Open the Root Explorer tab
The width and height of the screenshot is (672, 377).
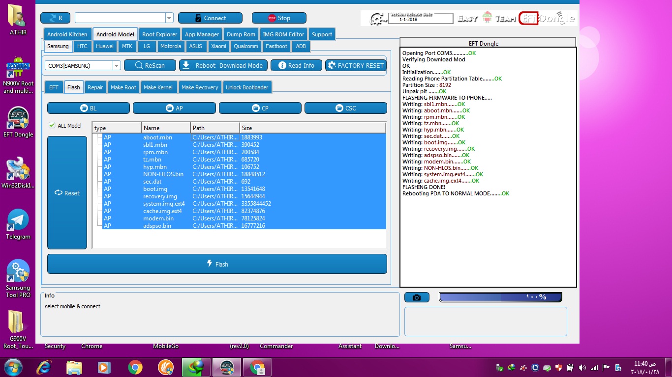(x=159, y=34)
